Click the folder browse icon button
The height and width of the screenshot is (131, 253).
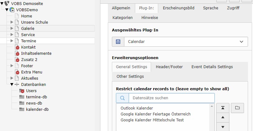(237, 108)
